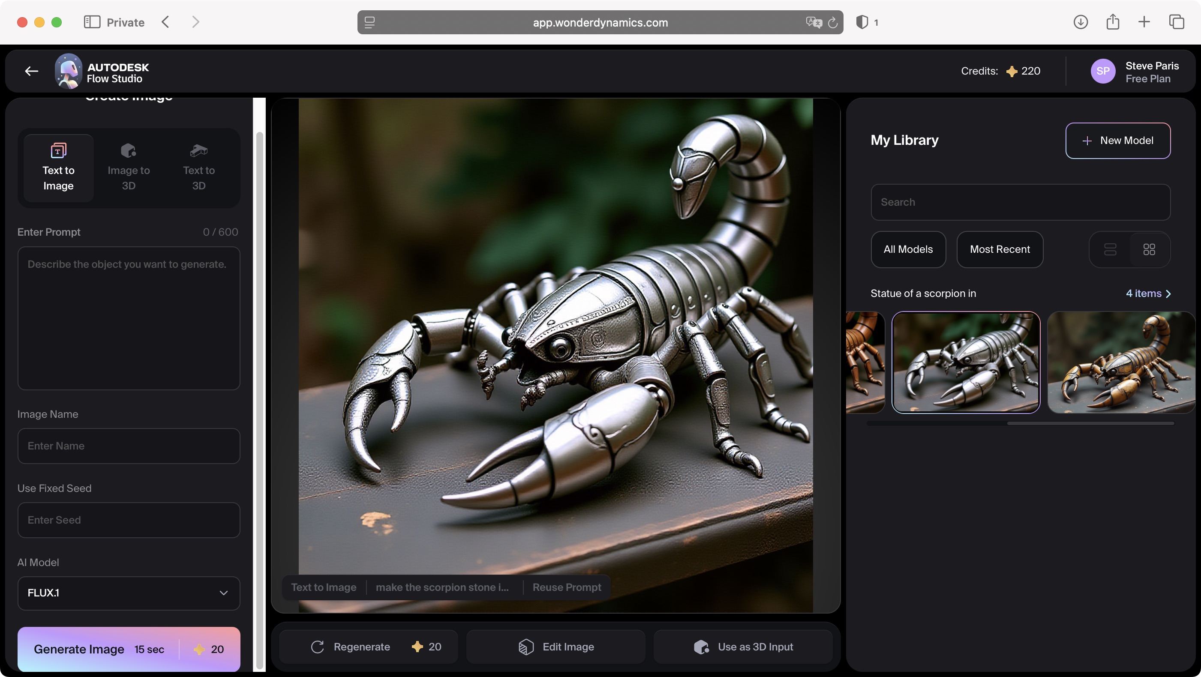Toggle the Most Recent filter
Screen dimensions: 1201x677
click(x=1000, y=249)
